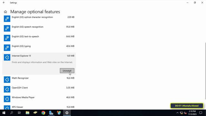Expand the Math Recognizer feature row
Viewport: 206px width, 116px height.
point(39,80)
